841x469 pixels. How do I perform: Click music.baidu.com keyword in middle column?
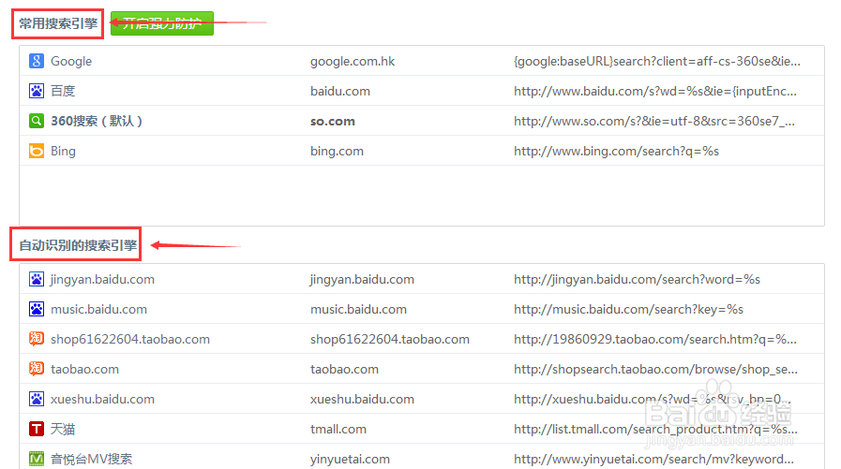pyautogui.click(x=358, y=310)
